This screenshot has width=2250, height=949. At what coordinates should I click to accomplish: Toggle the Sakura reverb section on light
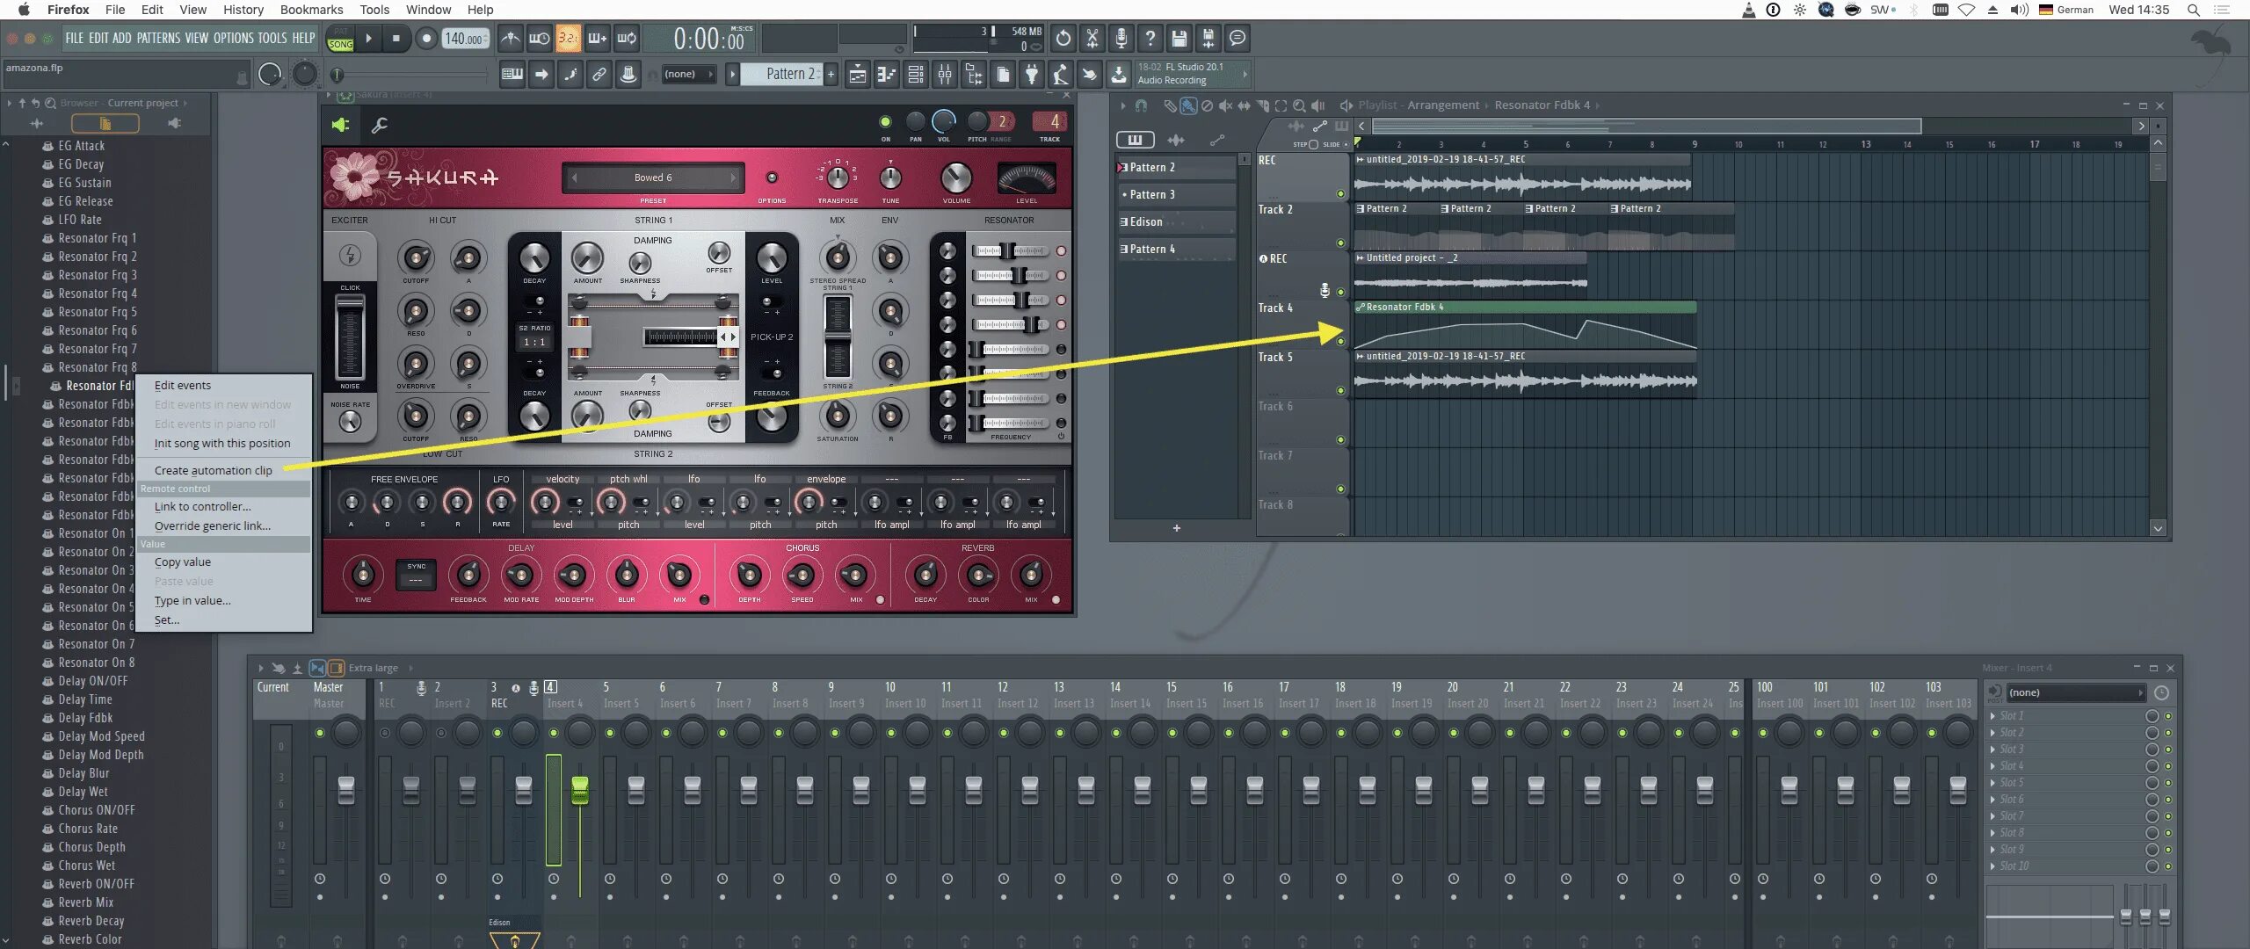pos(1056,600)
